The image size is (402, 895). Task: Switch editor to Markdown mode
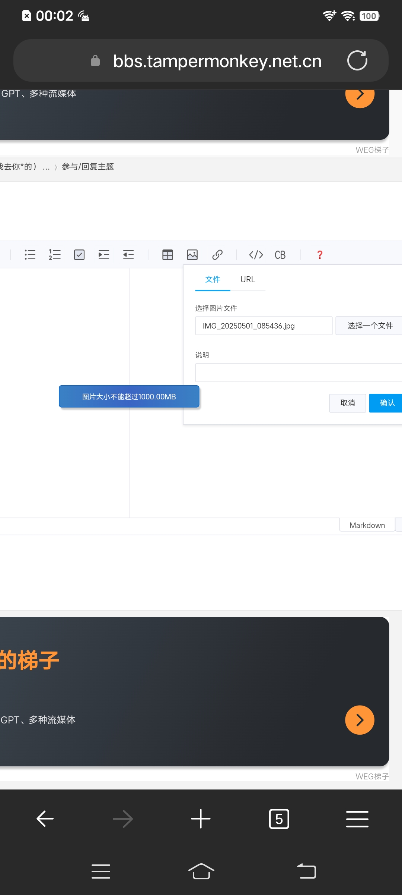pos(367,525)
